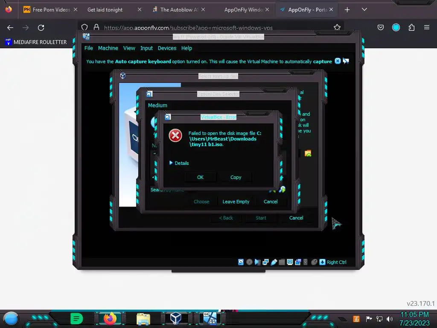Click Cancel in Optical Disk Selector

coord(270,202)
